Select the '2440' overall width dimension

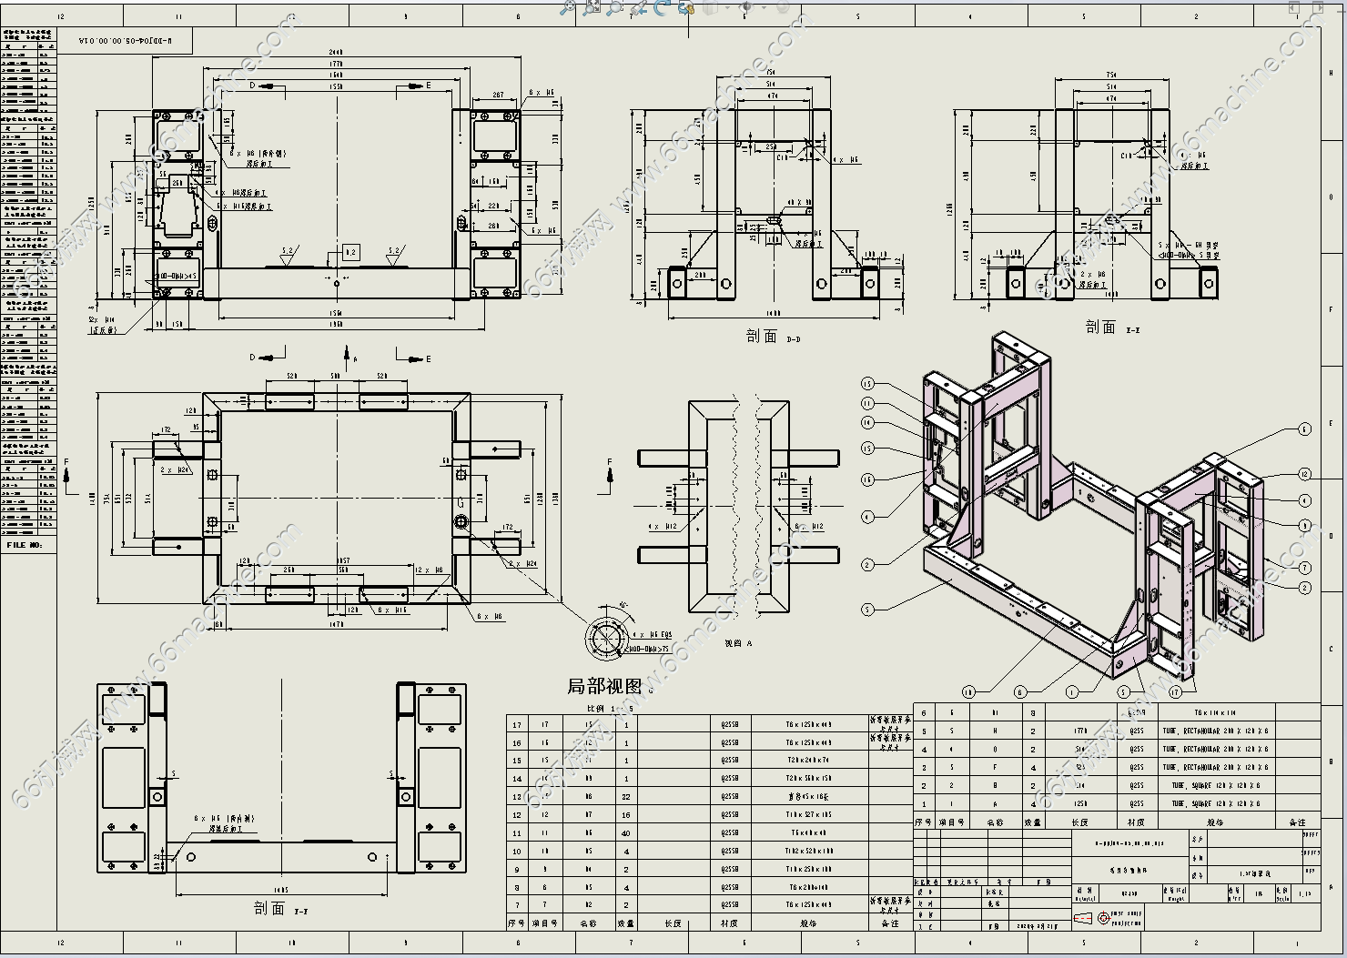coord(336,52)
